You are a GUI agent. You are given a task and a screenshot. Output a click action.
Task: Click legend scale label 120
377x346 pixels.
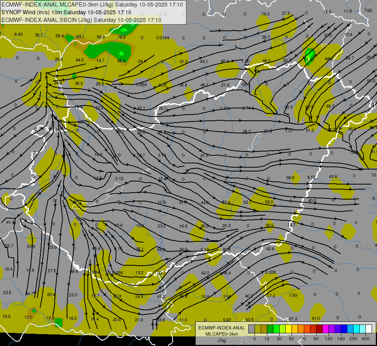coord(328,339)
